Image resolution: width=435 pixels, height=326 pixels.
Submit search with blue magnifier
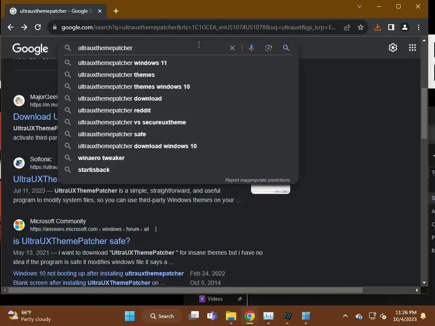click(286, 48)
